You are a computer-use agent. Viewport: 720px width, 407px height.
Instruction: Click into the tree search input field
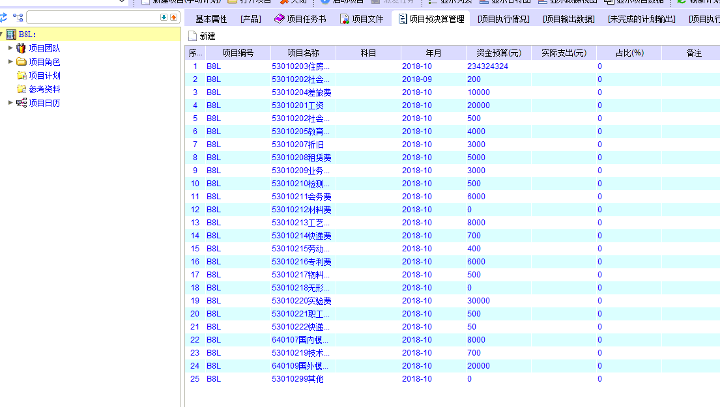tap(93, 18)
